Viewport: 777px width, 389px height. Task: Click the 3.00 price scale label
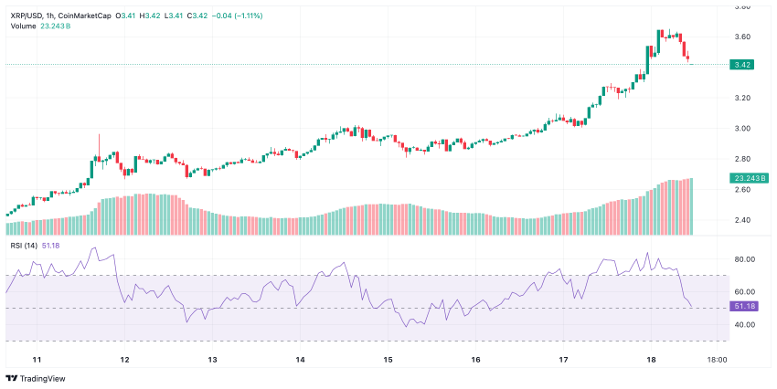click(x=742, y=129)
